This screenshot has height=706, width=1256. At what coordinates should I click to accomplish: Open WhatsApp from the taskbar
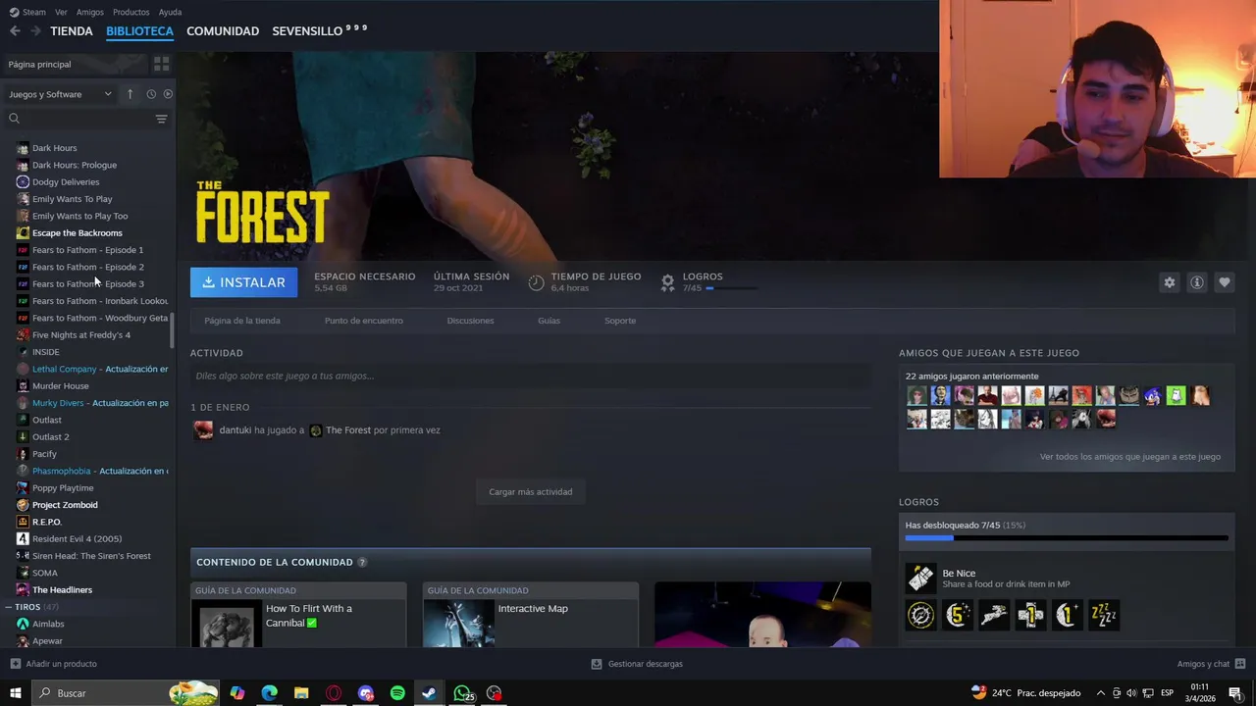tap(462, 693)
